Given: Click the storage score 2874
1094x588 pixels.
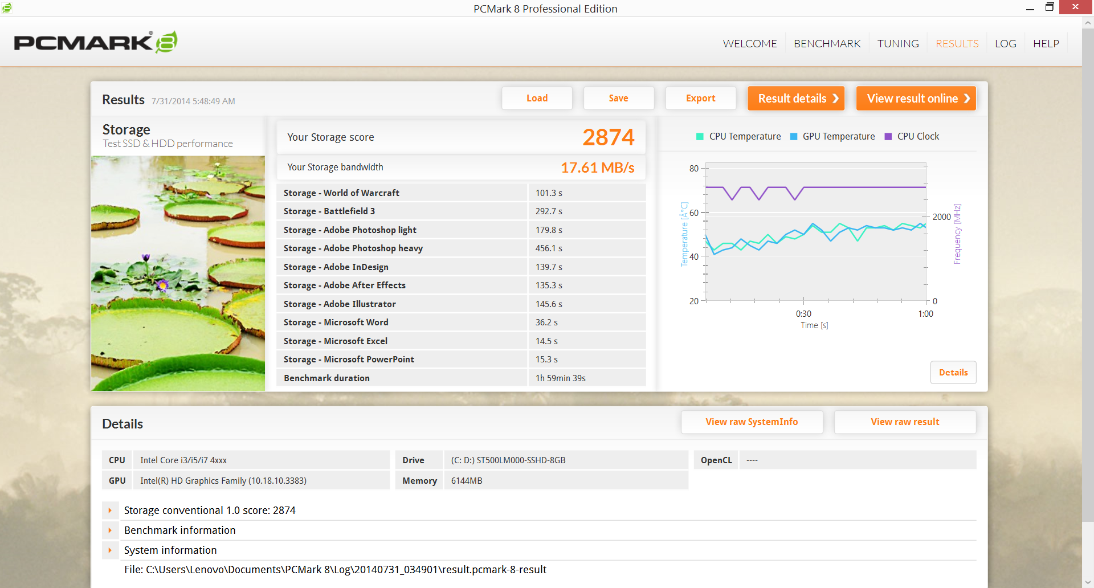Looking at the screenshot, I should (x=608, y=137).
